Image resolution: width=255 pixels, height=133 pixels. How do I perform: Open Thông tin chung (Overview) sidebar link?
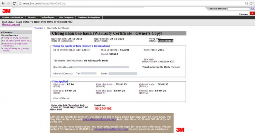pos(16,38)
